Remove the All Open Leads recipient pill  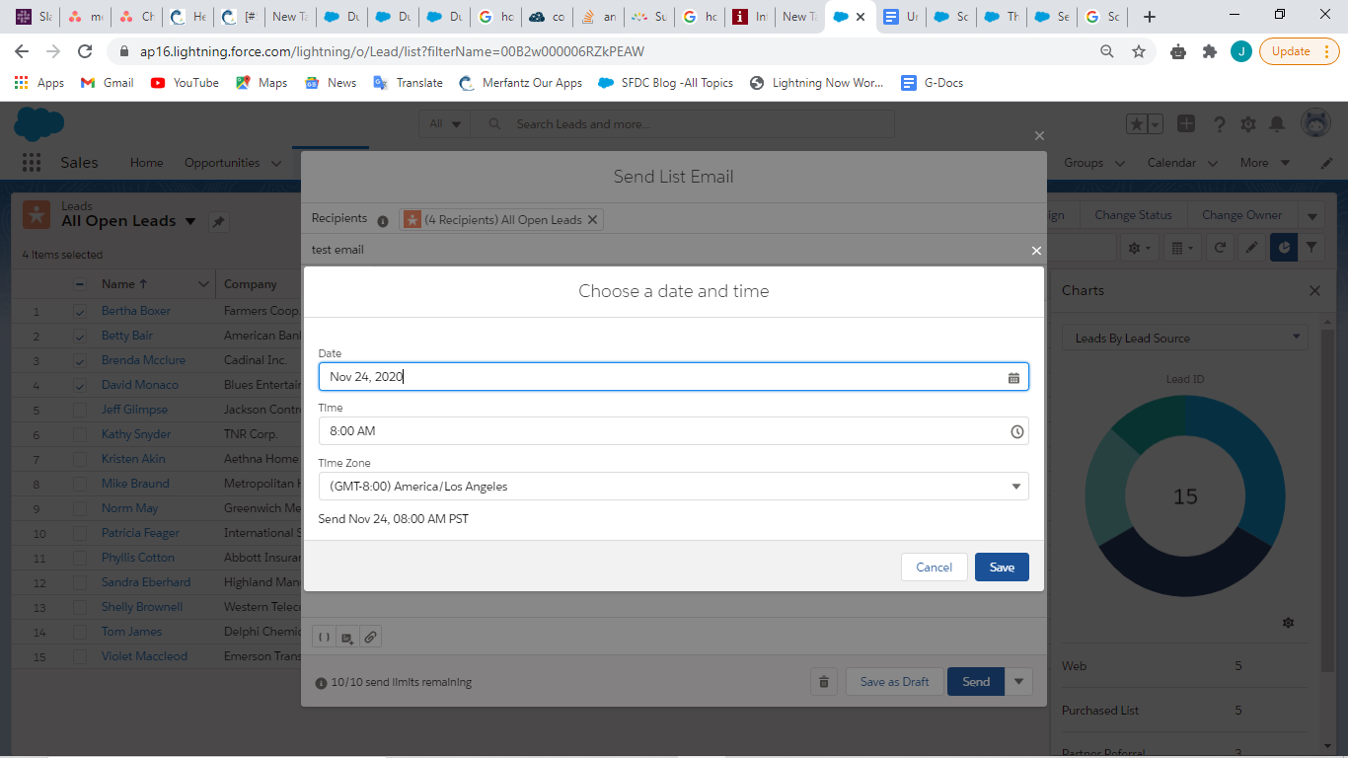point(592,220)
